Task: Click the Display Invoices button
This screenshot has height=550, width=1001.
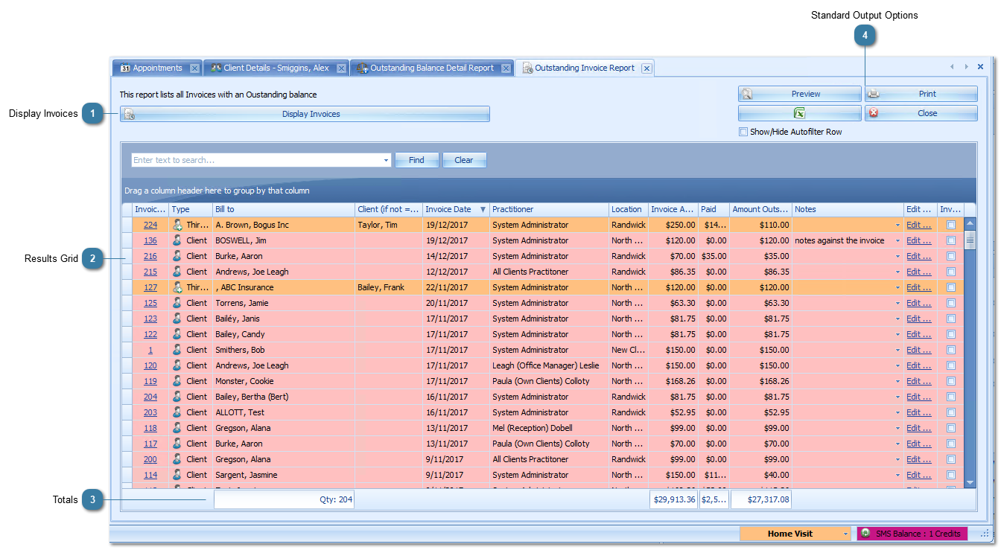Action: point(305,114)
